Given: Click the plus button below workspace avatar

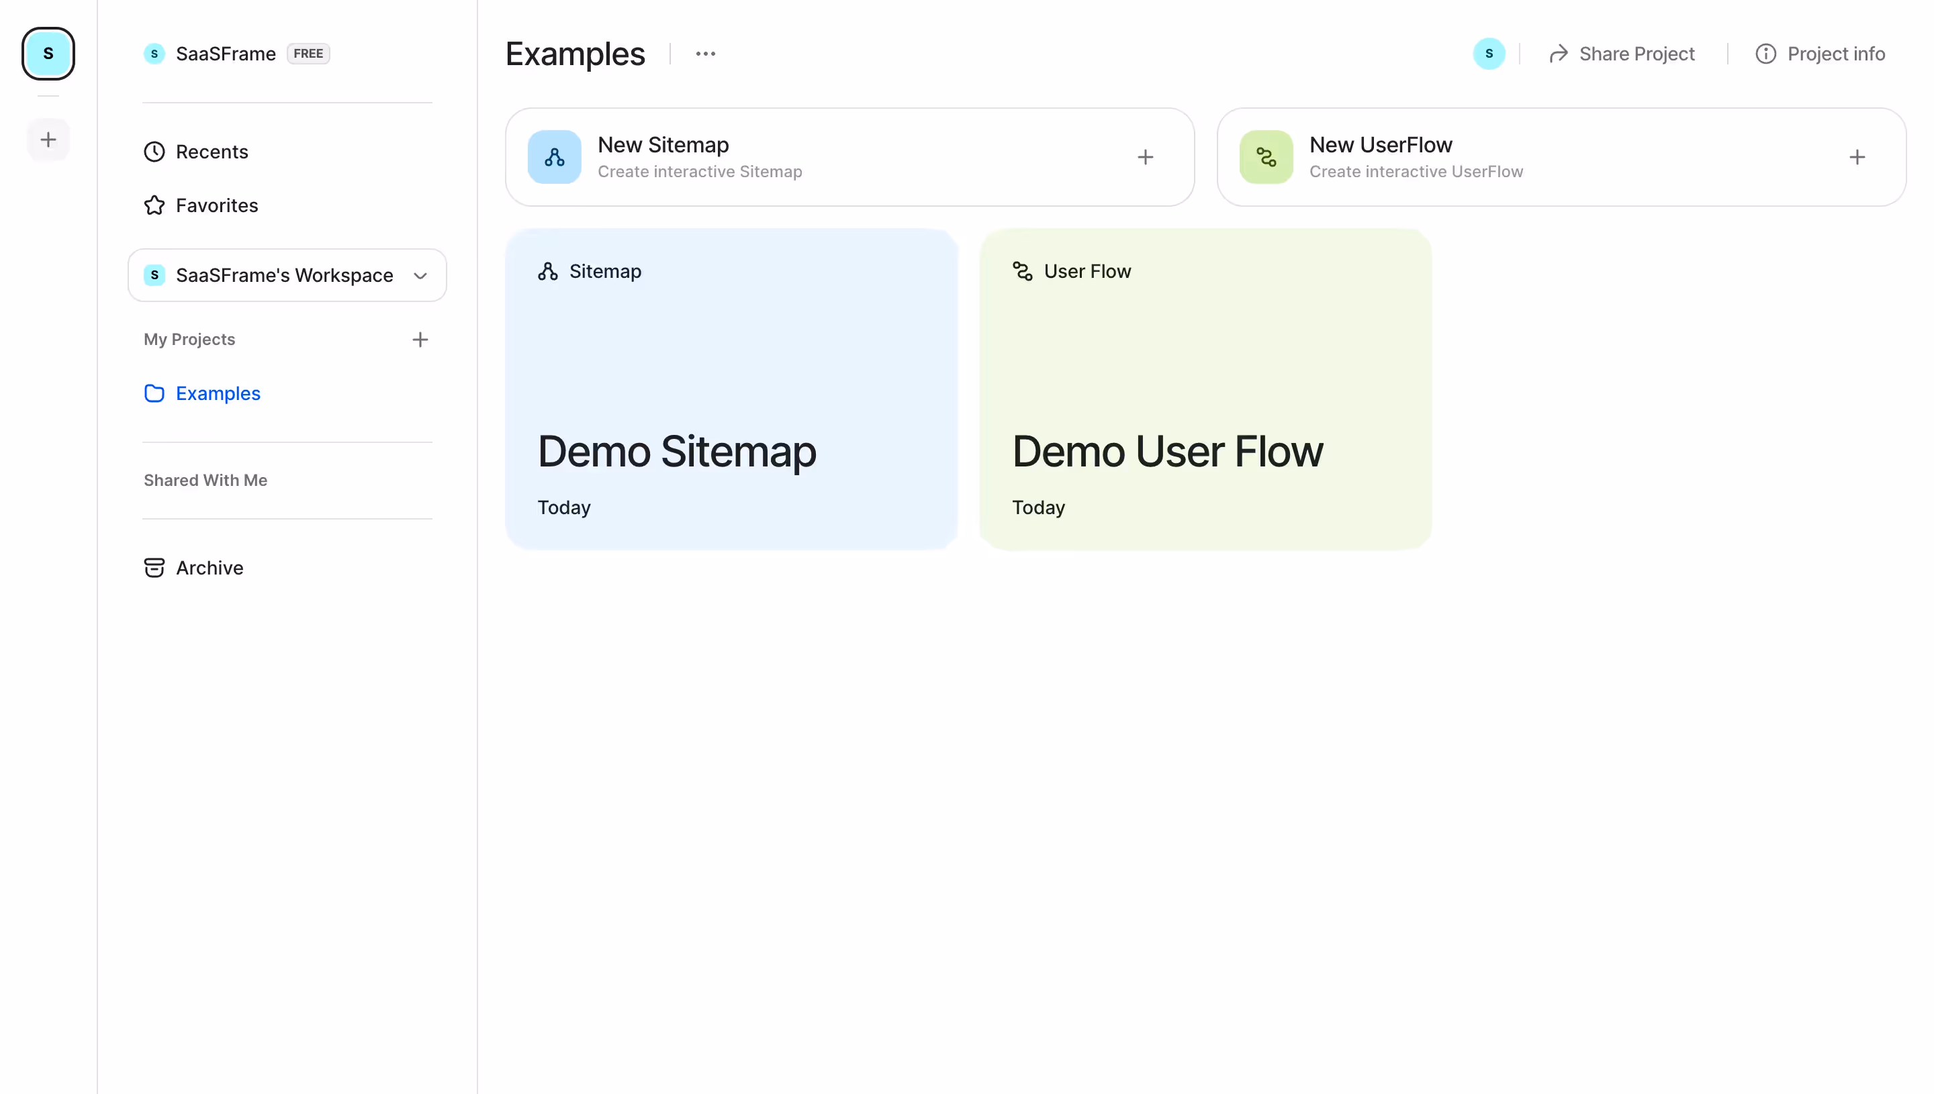Looking at the screenshot, I should pyautogui.click(x=48, y=139).
